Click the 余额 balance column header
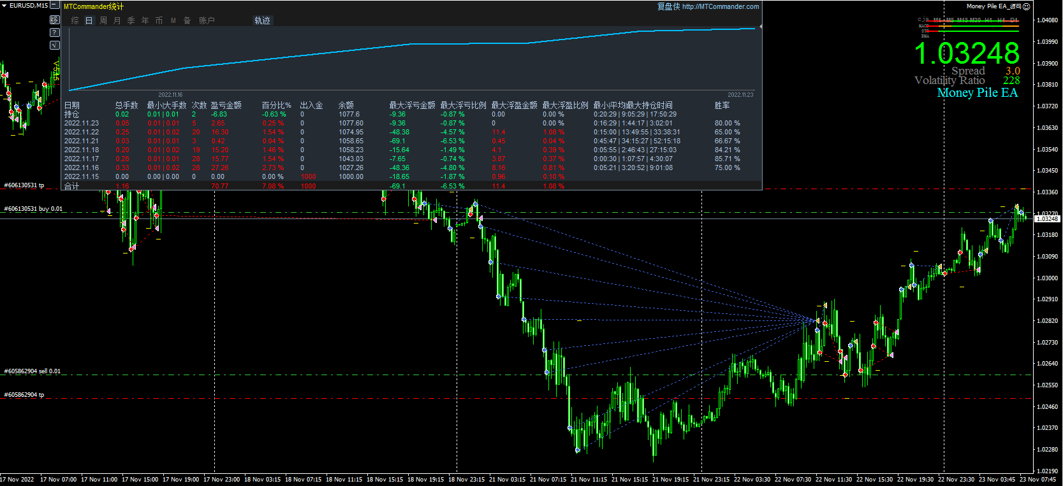 coord(346,105)
